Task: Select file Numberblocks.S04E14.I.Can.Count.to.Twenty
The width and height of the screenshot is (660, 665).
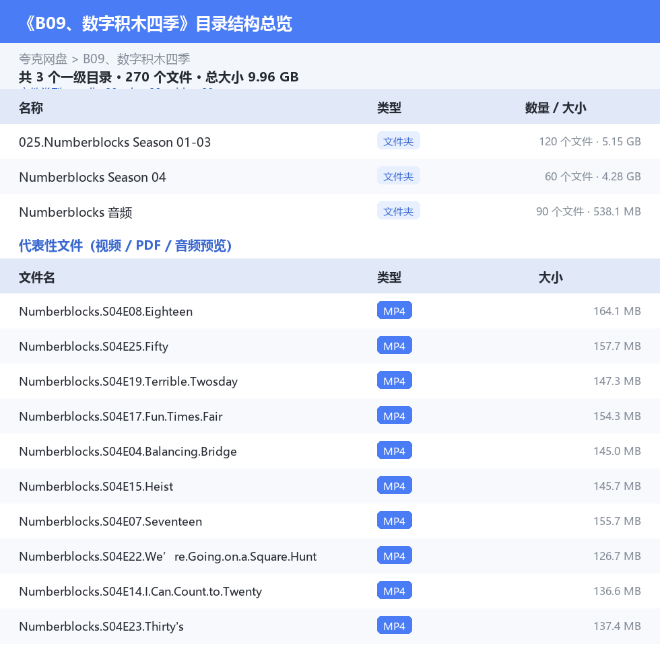Action: [141, 591]
